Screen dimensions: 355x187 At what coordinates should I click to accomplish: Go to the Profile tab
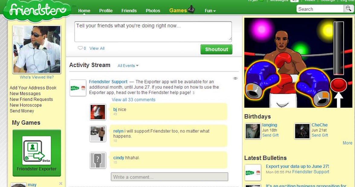tap(106, 11)
